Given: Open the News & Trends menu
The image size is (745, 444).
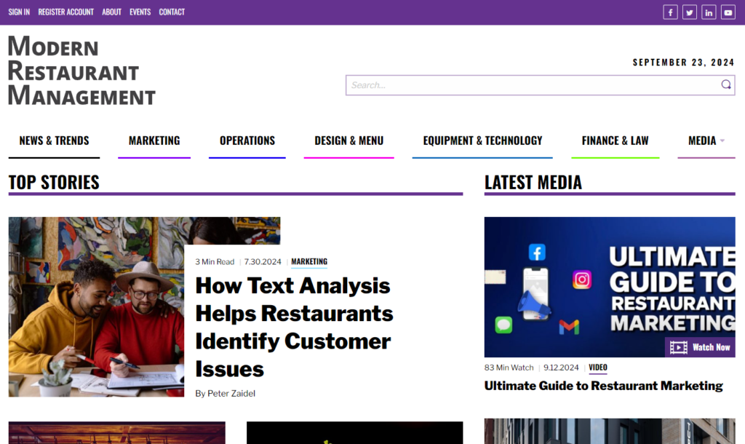Looking at the screenshot, I should [x=54, y=140].
